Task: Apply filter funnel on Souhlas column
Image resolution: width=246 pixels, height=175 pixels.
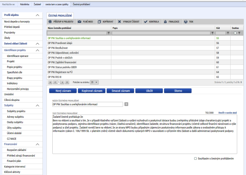Action: coord(239,33)
